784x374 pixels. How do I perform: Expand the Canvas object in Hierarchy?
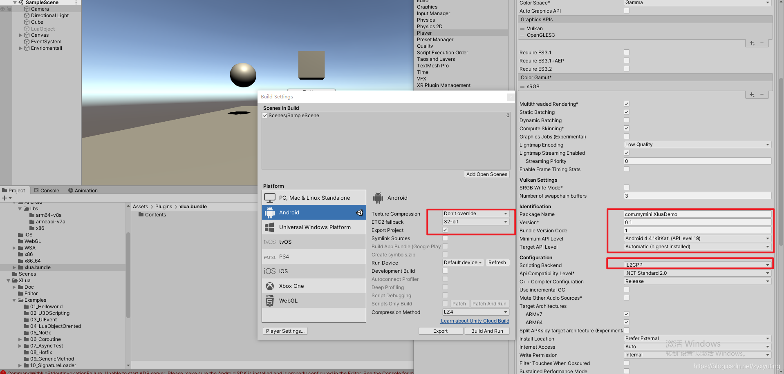(x=21, y=35)
